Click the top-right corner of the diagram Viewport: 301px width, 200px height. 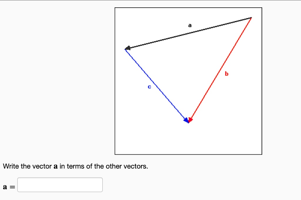coord(262,8)
